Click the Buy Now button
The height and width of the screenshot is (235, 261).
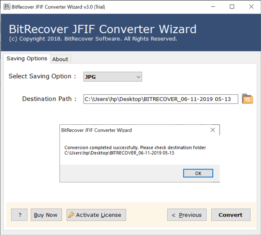46,215
